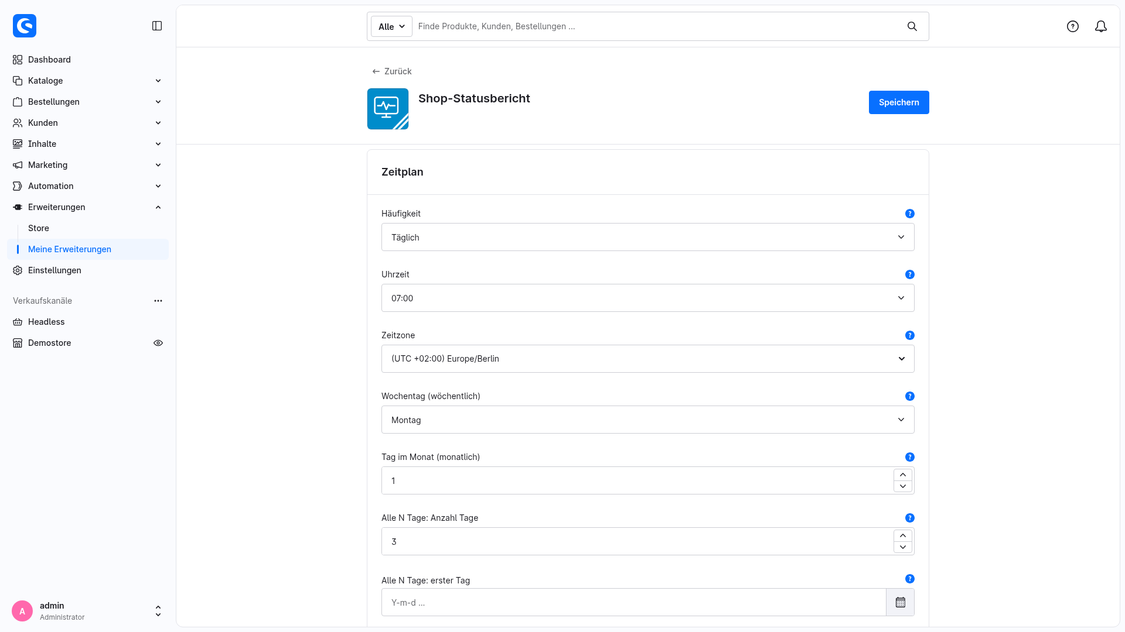Screen dimensions: 1125x632
Task: Go back via Zurück link
Action: 392,71
